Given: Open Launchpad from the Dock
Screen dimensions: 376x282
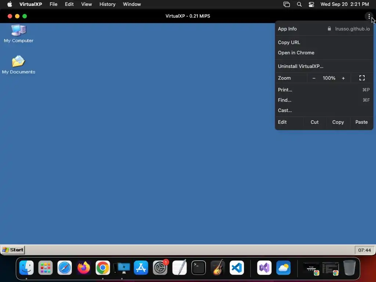Looking at the screenshot, I should point(45,268).
